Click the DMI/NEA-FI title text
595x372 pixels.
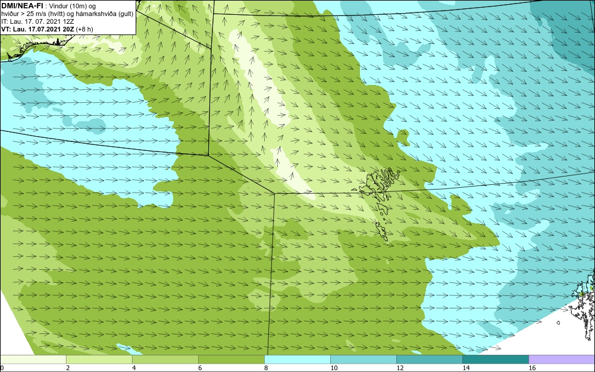[x=21, y=6]
